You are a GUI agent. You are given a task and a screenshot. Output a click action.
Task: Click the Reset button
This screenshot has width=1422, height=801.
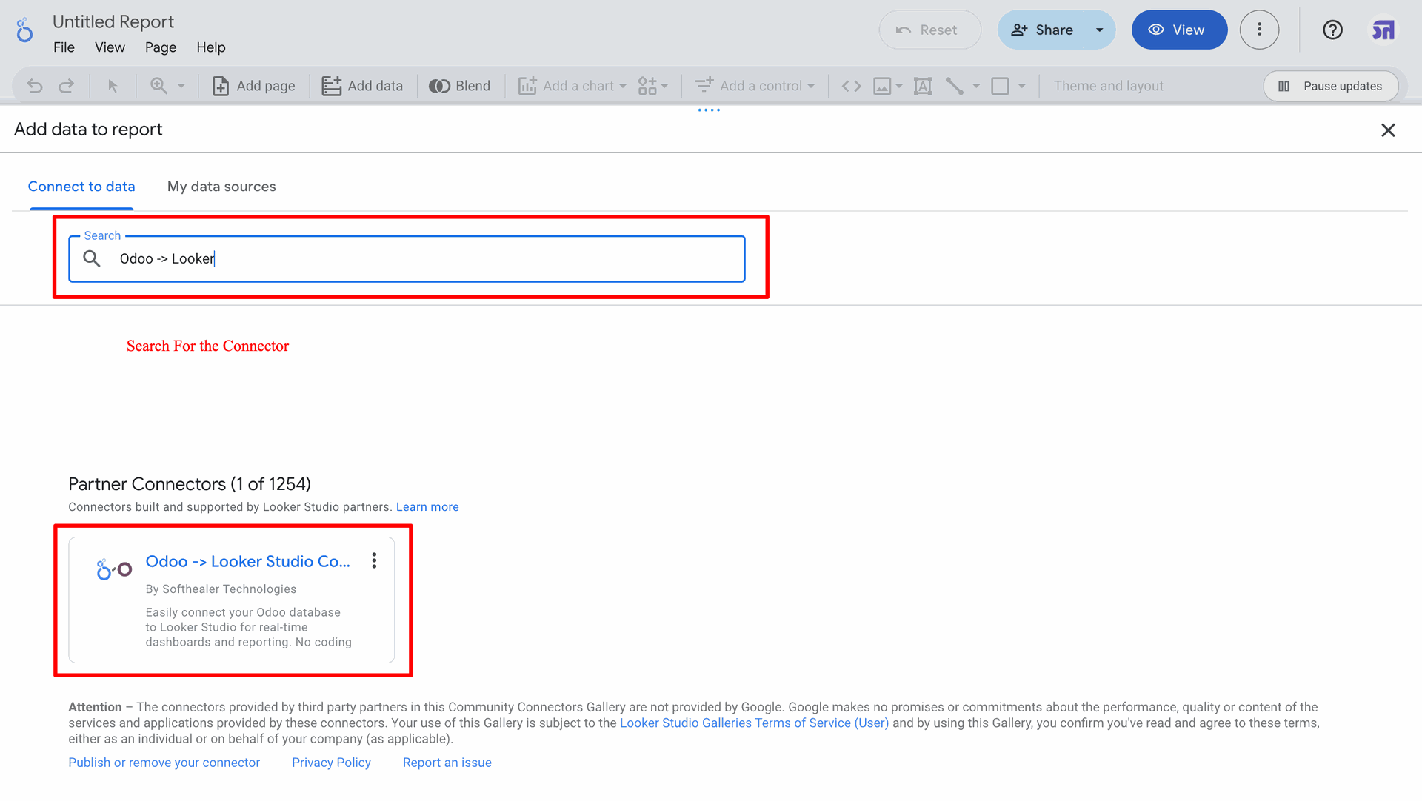pyautogui.click(x=929, y=30)
